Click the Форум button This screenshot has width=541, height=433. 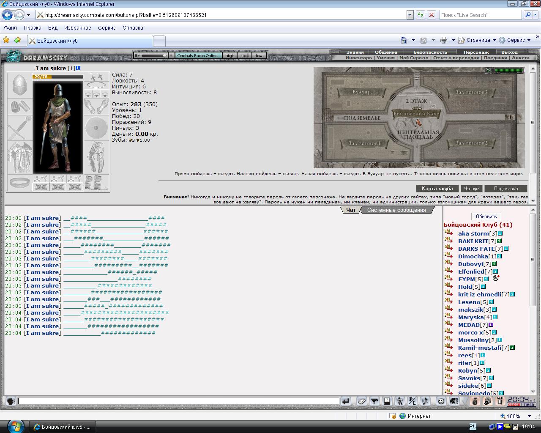[472, 189]
